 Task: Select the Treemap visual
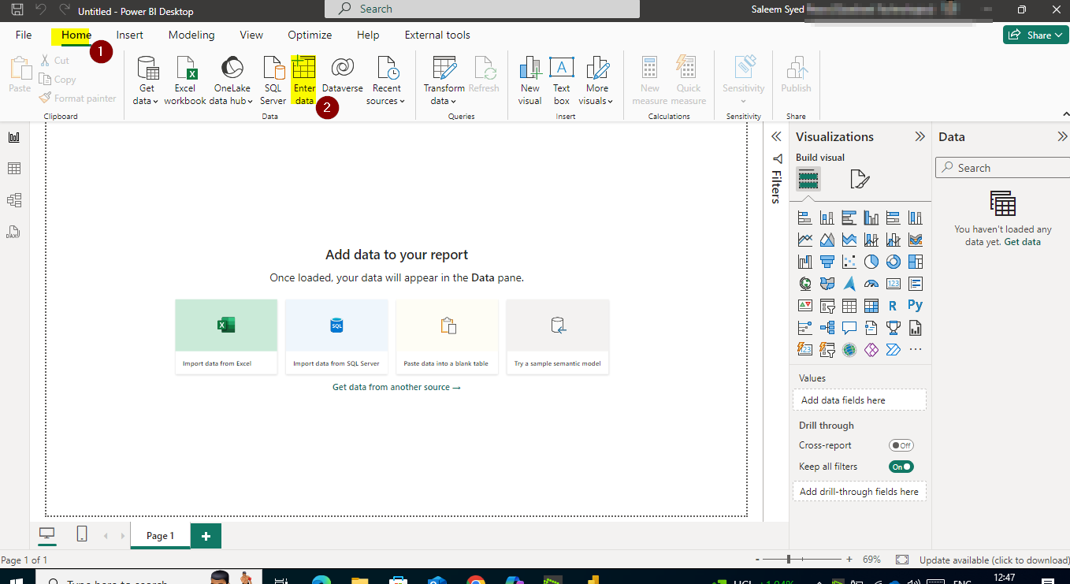tap(915, 262)
